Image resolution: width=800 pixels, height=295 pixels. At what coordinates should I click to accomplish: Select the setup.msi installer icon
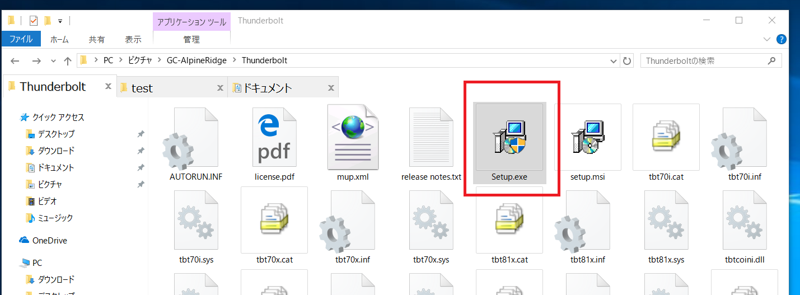click(x=588, y=137)
